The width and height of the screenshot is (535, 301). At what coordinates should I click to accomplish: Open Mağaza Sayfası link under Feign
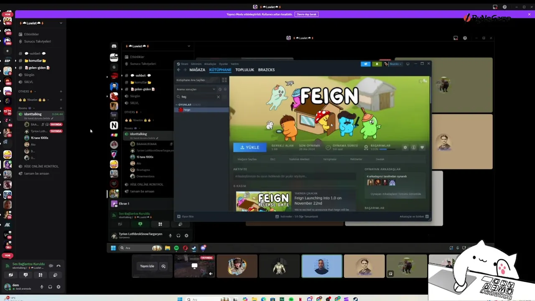click(x=247, y=159)
